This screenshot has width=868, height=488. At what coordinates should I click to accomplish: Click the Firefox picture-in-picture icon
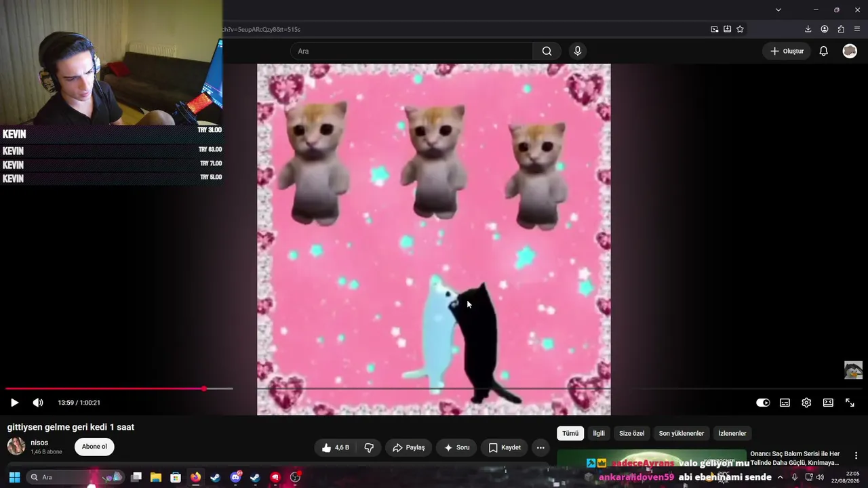[714, 29]
